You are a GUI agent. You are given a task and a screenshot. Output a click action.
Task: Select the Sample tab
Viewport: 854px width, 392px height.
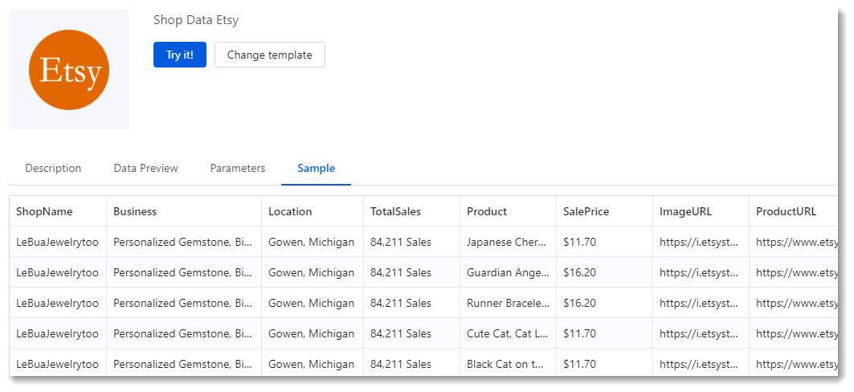[x=316, y=168]
